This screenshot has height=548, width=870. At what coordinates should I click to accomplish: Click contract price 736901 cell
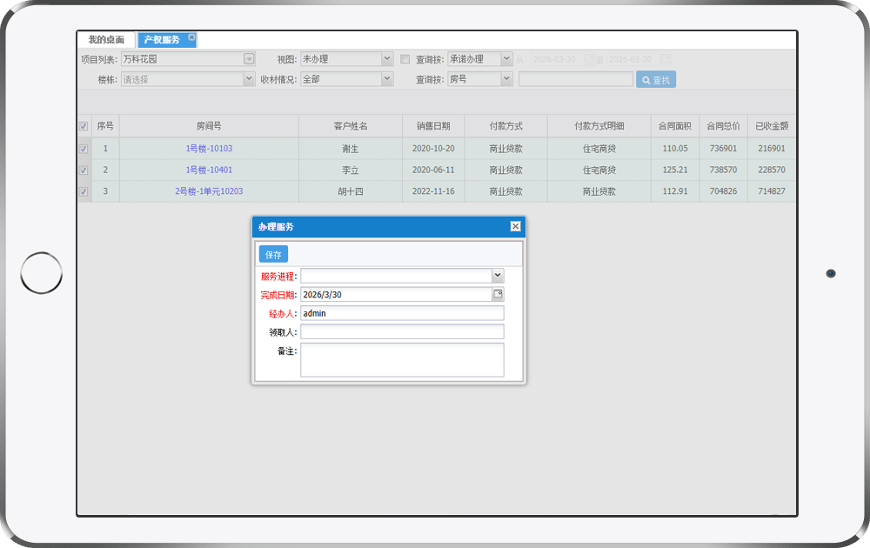click(724, 149)
